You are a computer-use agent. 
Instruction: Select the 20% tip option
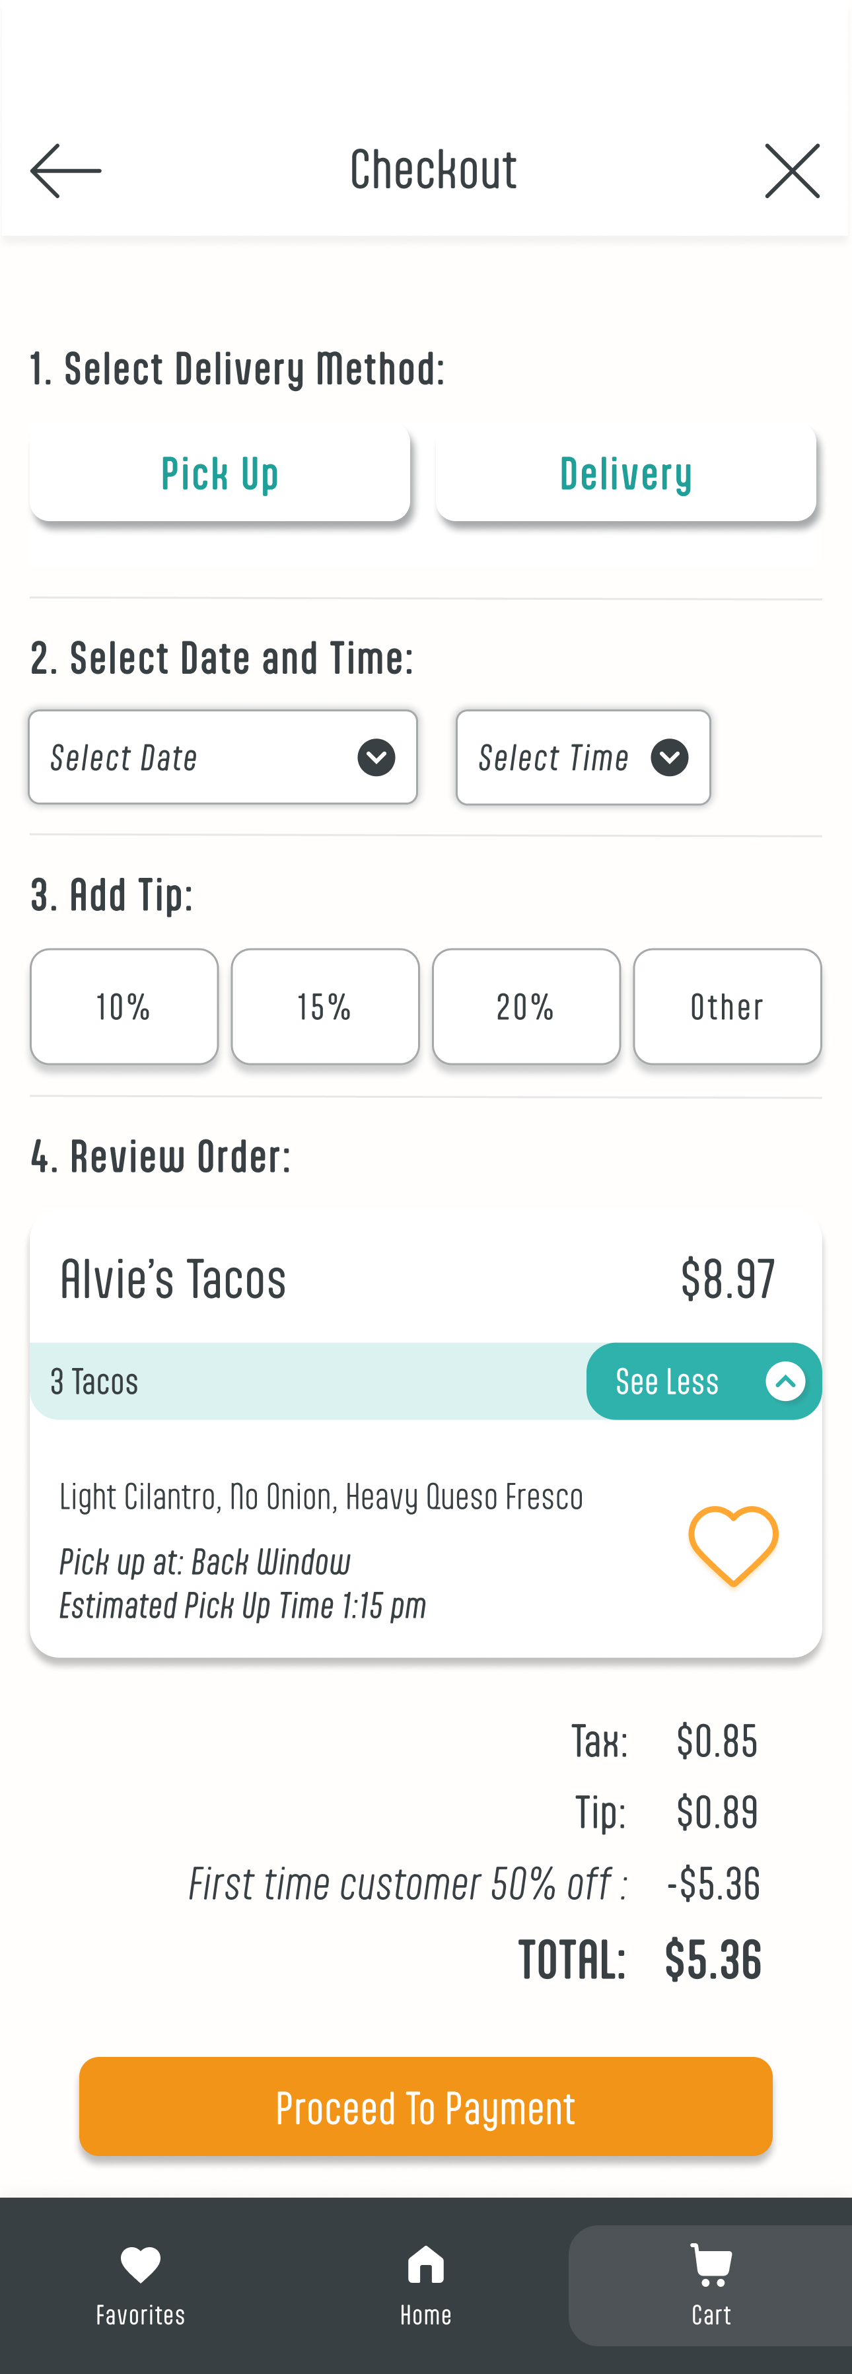526,1007
